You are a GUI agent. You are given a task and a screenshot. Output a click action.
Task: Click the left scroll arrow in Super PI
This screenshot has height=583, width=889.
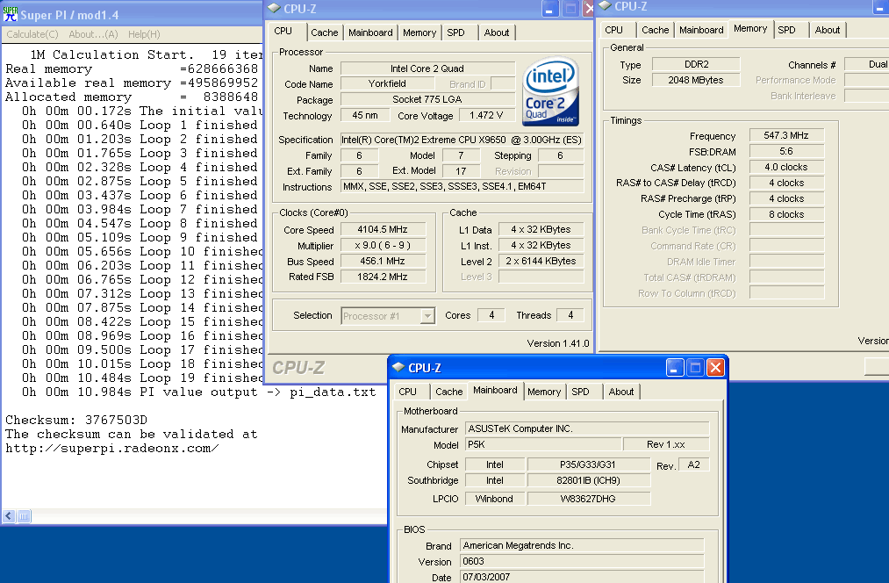coord(9,516)
